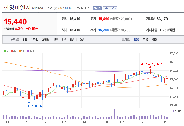This screenshot has height=126, width=184.
Task: Click the last candlestick on the chart
Action: point(167,78)
